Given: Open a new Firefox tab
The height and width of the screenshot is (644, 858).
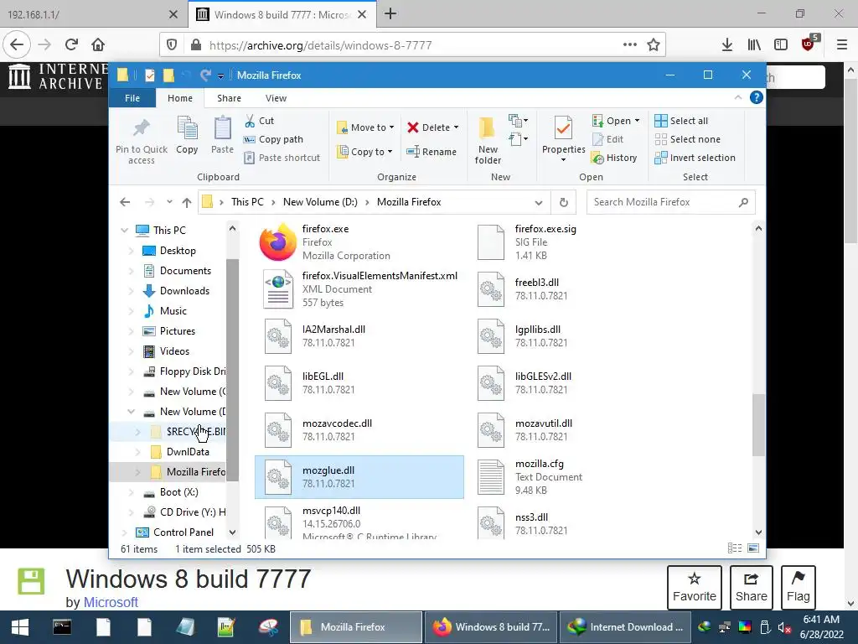Looking at the screenshot, I should point(390,13).
